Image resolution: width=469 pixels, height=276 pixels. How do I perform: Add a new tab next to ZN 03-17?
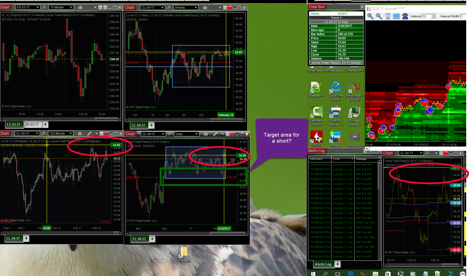(45, 124)
